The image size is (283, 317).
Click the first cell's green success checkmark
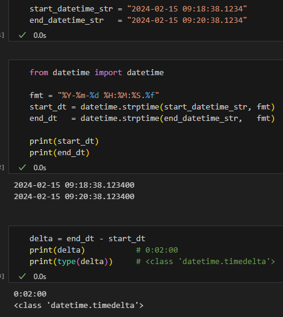tap(22, 35)
